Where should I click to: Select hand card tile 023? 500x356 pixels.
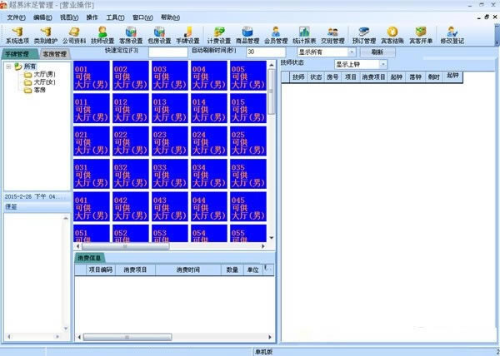170,141
